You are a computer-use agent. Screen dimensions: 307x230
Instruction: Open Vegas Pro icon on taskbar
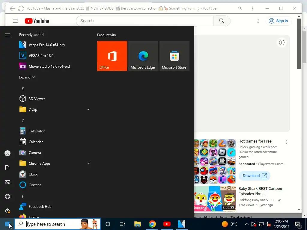[x=181, y=224]
